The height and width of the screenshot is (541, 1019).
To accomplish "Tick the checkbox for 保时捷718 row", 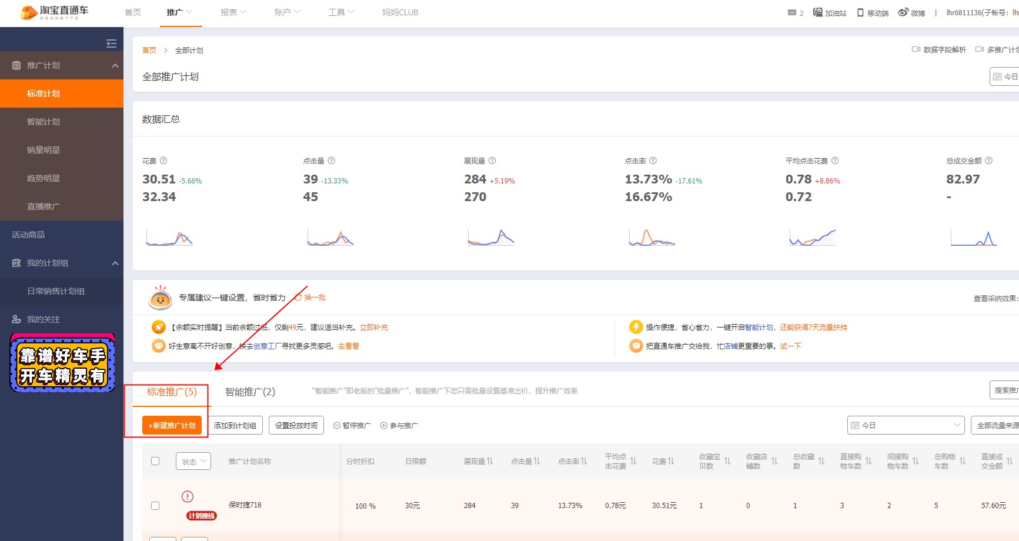I will point(155,506).
